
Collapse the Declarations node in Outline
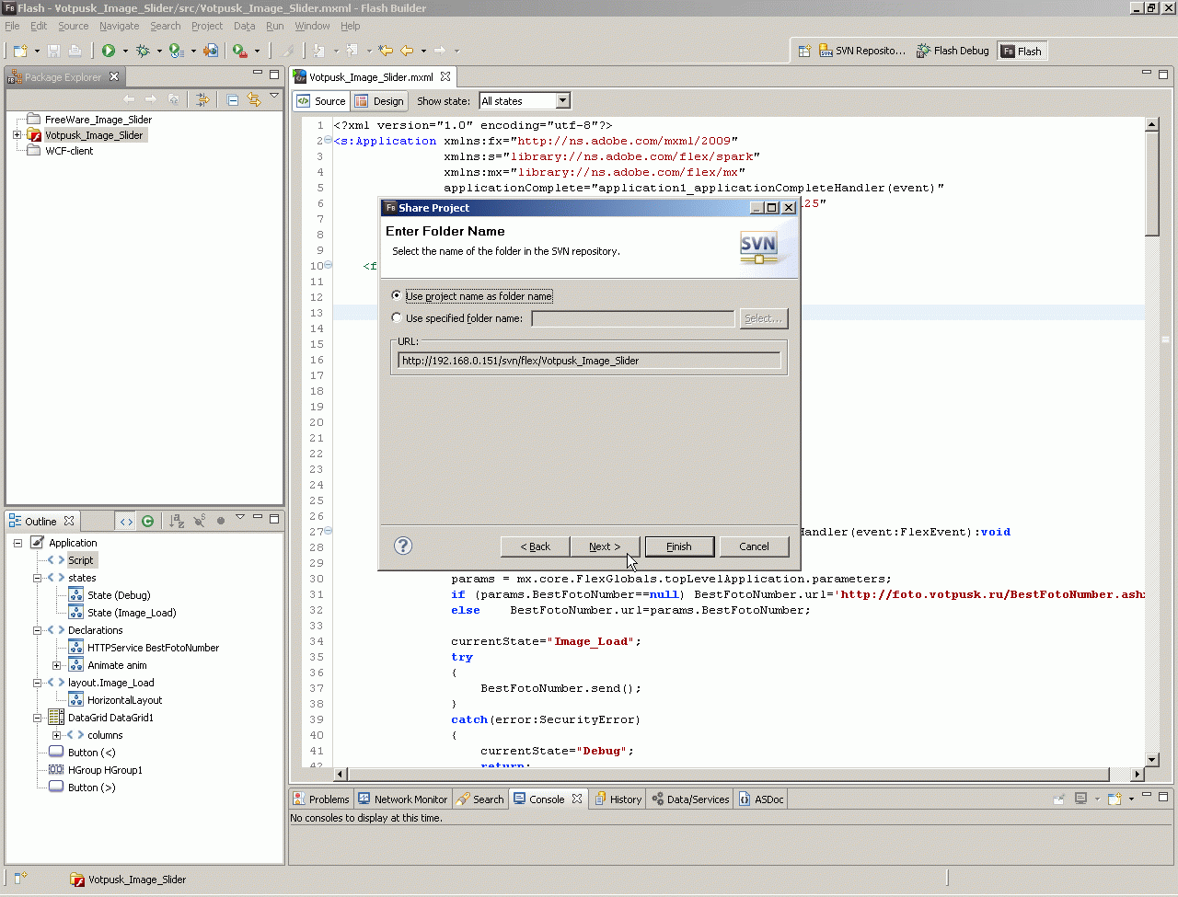pos(38,630)
